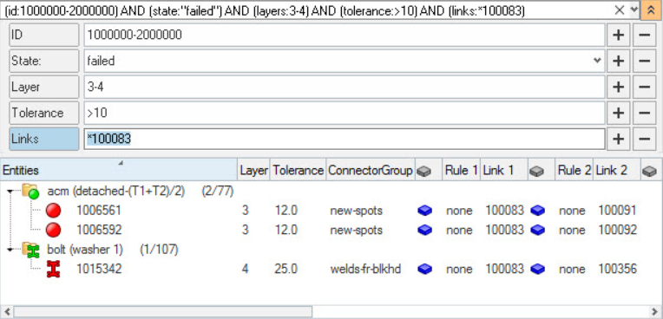Sort by ConnectorGroup column header
Screen dimensions: 663x319
(371, 170)
